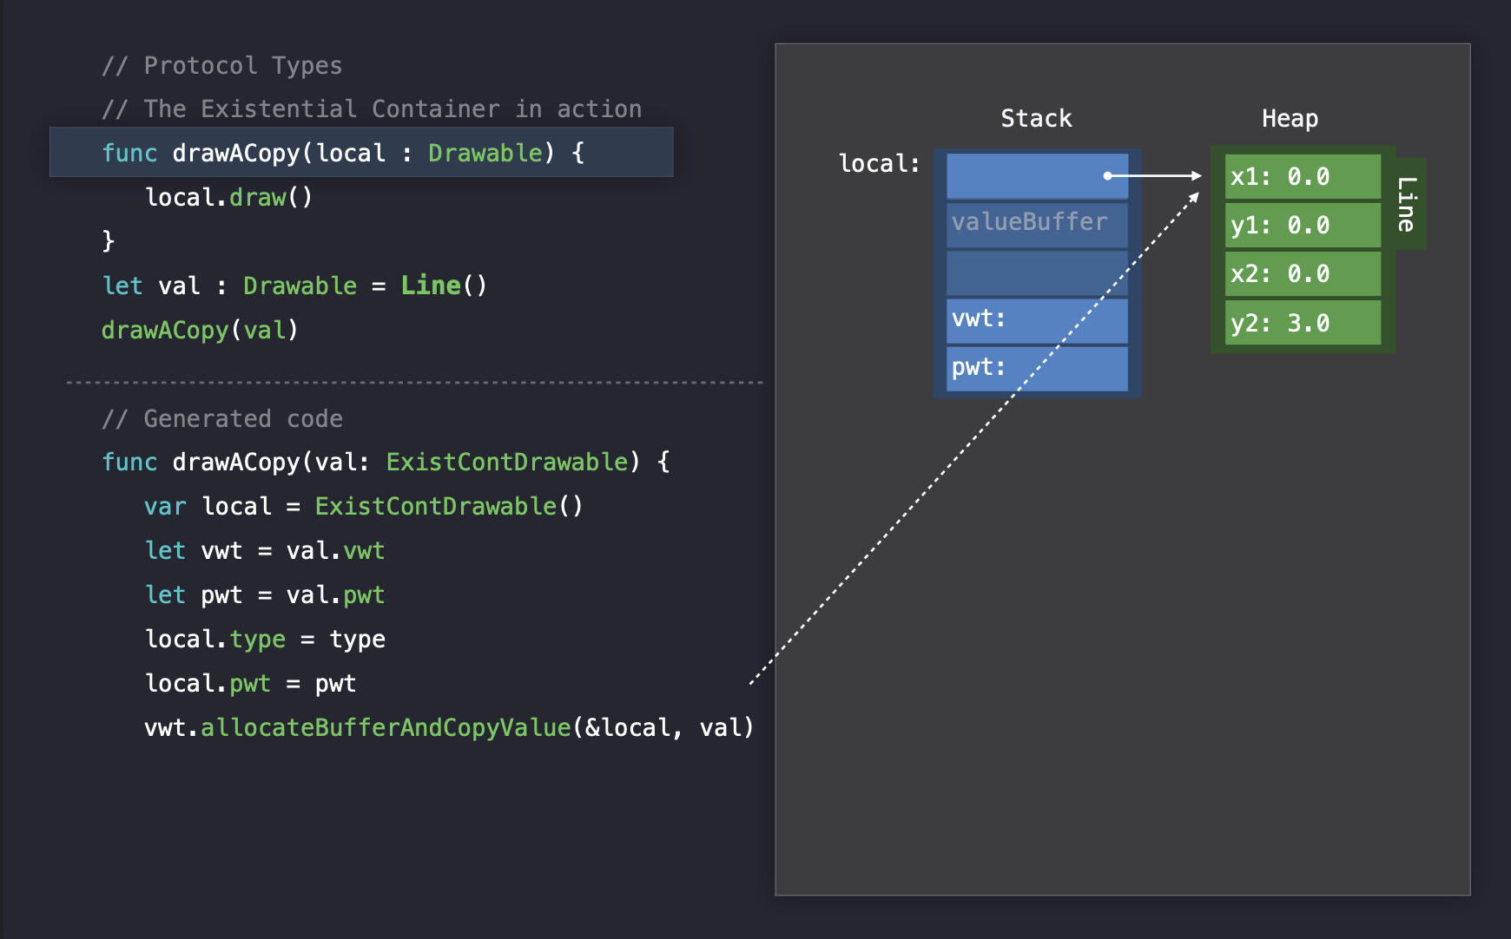
Task: Select the highlighted 'func drawACopy(local : Drawable)' line
Action: [361, 153]
